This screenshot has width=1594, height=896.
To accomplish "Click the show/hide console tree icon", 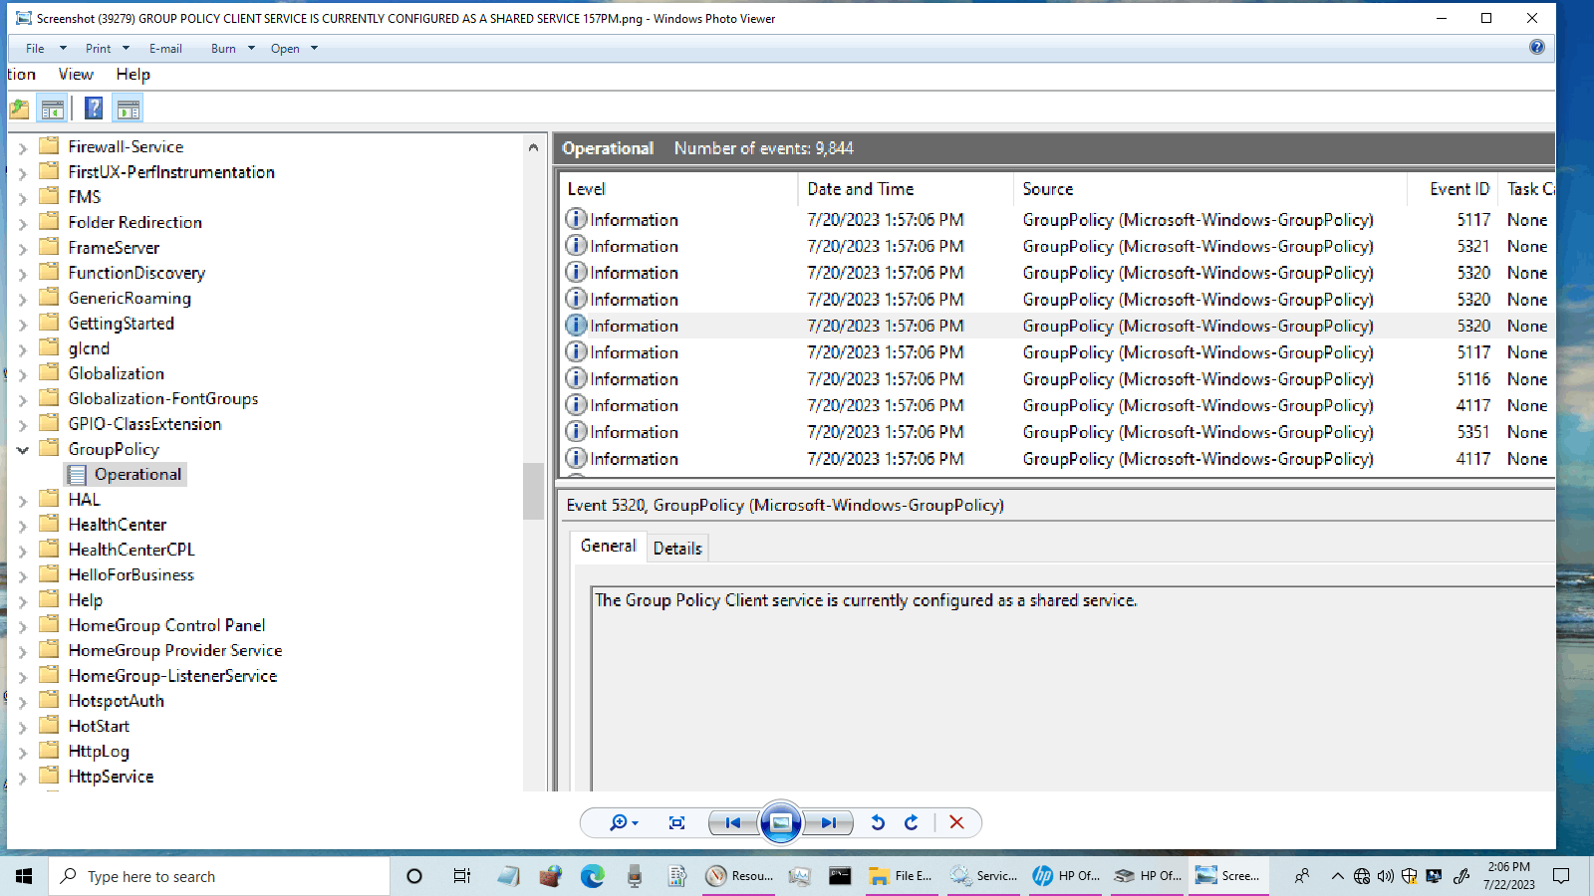I will pos(53,108).
